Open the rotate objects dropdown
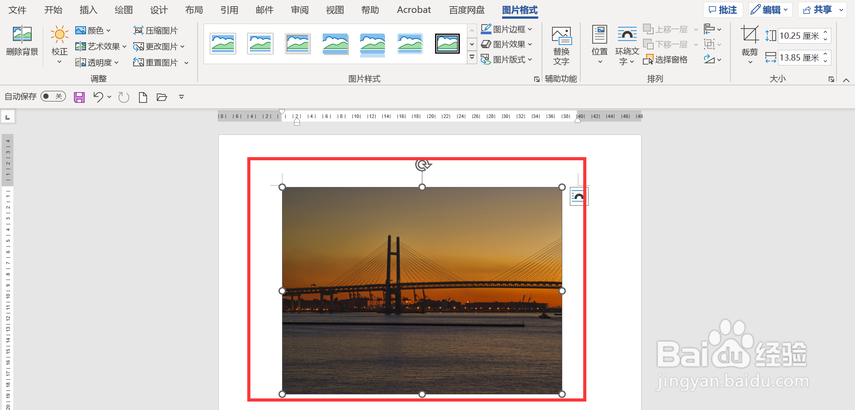This screenshot has width=855, height=410. click(x=712, y=59)
